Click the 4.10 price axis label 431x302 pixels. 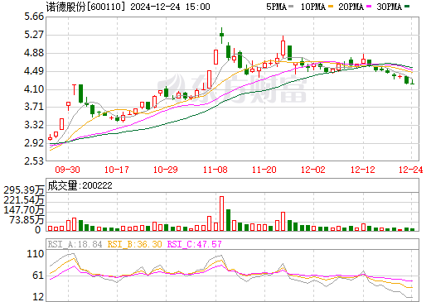[x=34, y=89]
